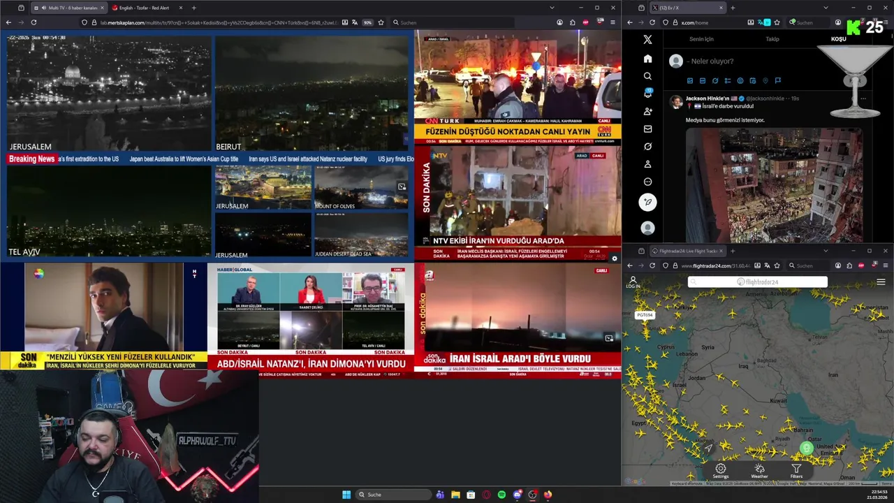The height and width of the screenshot is (503, 894).
Task: Open the X search (magnifier) sidebar icon
Action: point(647,76)
